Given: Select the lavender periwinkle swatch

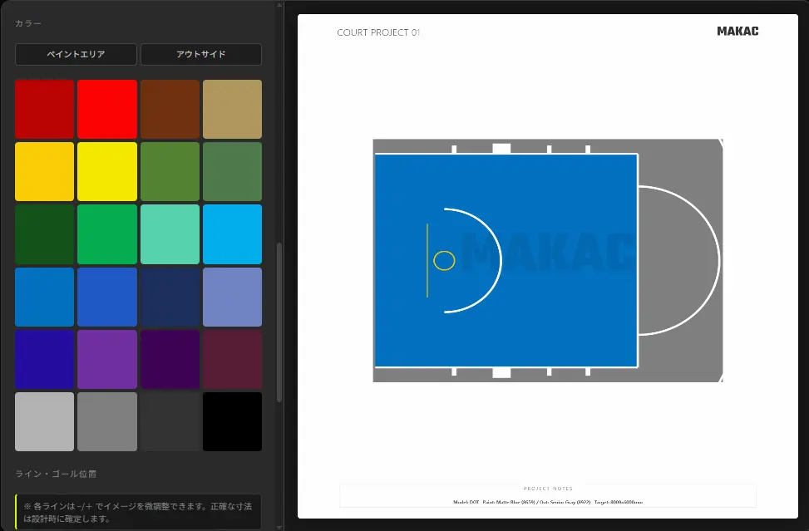Looking at the screenshot, I should (x=232, y=297).
